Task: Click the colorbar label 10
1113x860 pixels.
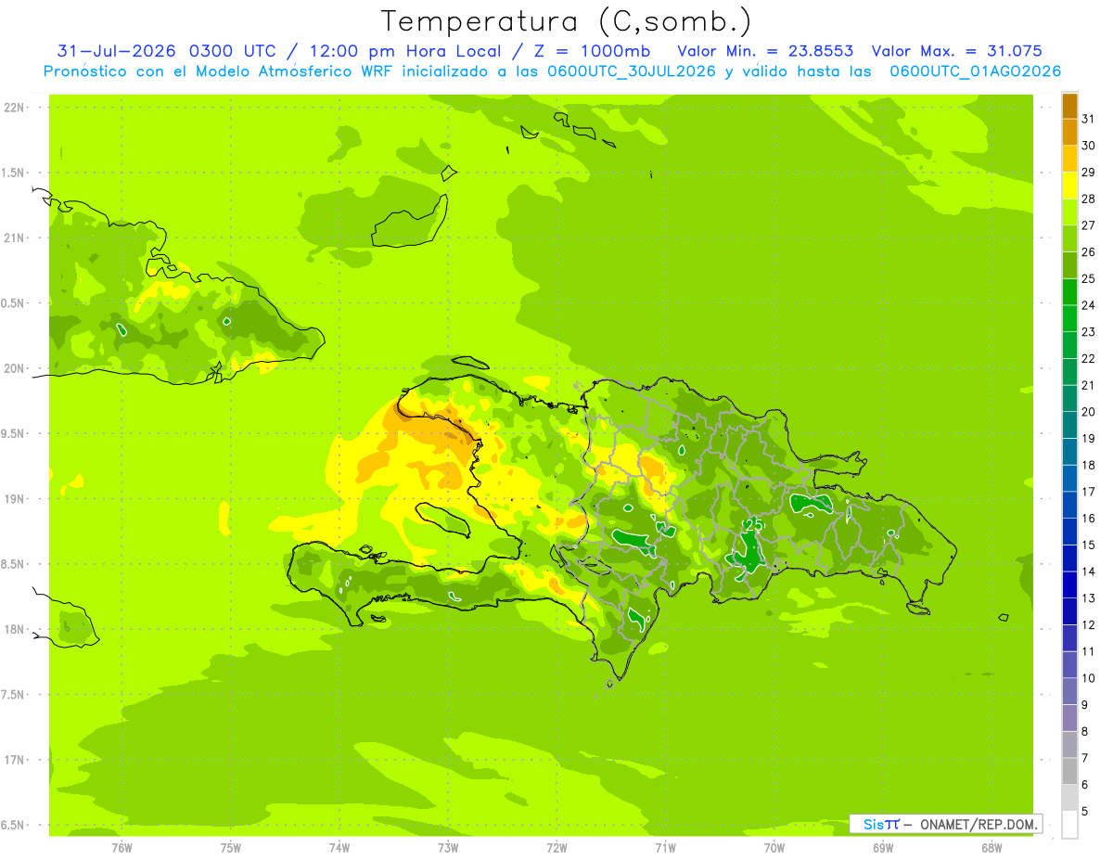Action: pos(1089,678)
